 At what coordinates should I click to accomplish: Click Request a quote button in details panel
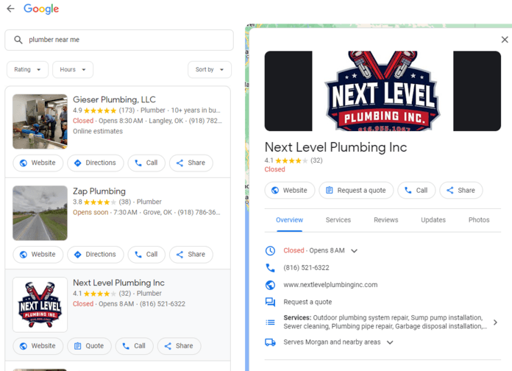pyautogui.click(x=356, y=190)
